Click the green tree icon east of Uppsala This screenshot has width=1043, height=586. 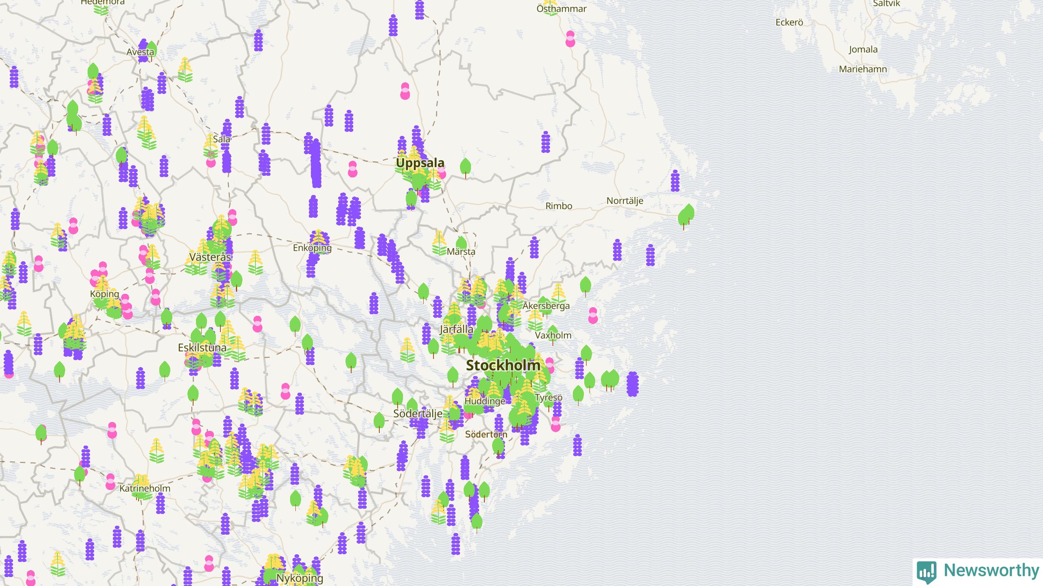(x=465, y=168)
